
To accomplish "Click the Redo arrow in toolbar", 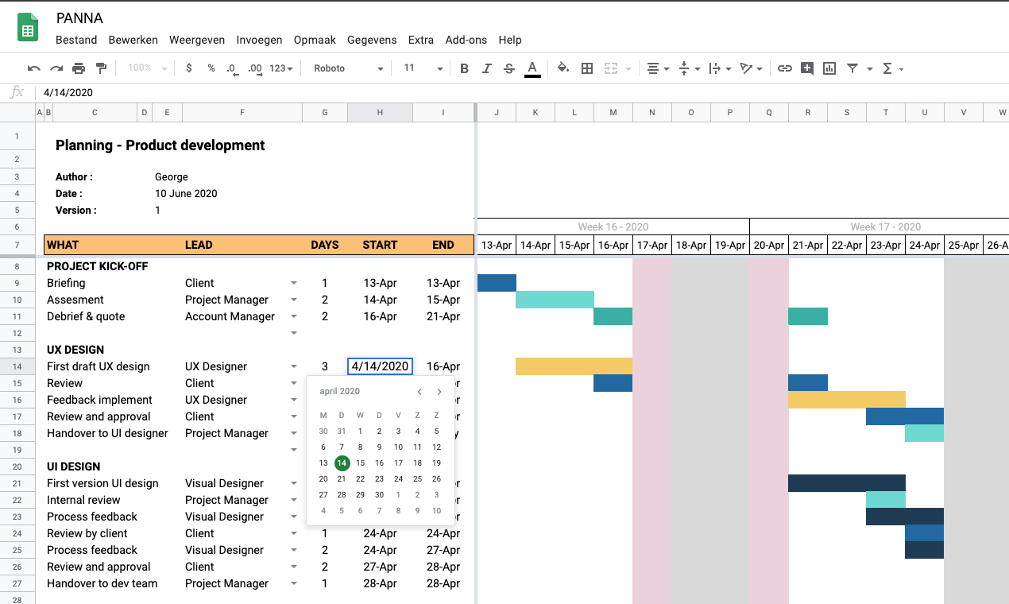I will tap(56, 68).
